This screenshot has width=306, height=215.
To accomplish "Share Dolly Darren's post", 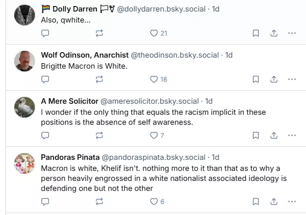I will tap(274, 33).
